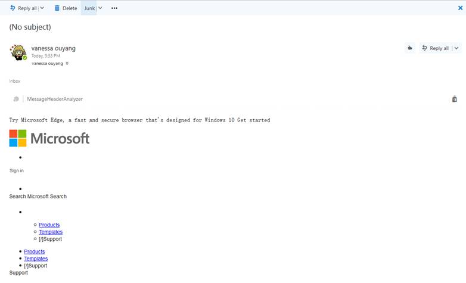Click the Today 3:53 PM timestamp

(x=46, y=56)
